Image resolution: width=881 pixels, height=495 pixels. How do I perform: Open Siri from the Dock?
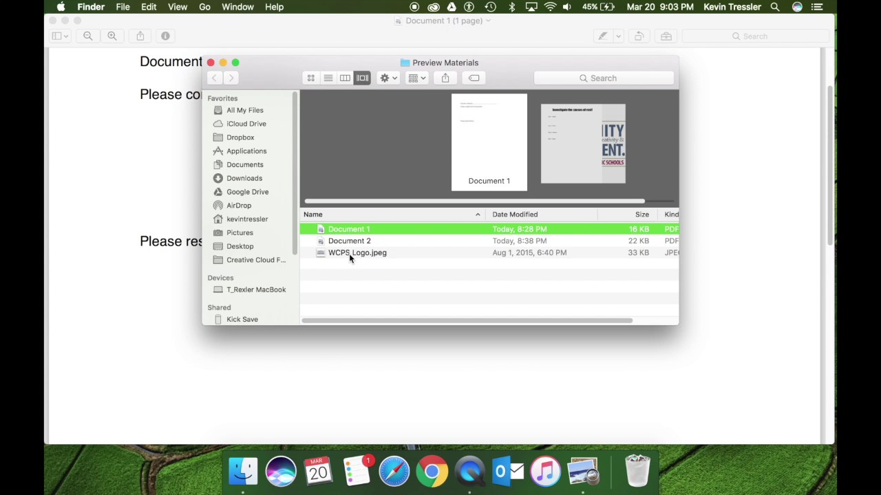[x=281, y=472]
